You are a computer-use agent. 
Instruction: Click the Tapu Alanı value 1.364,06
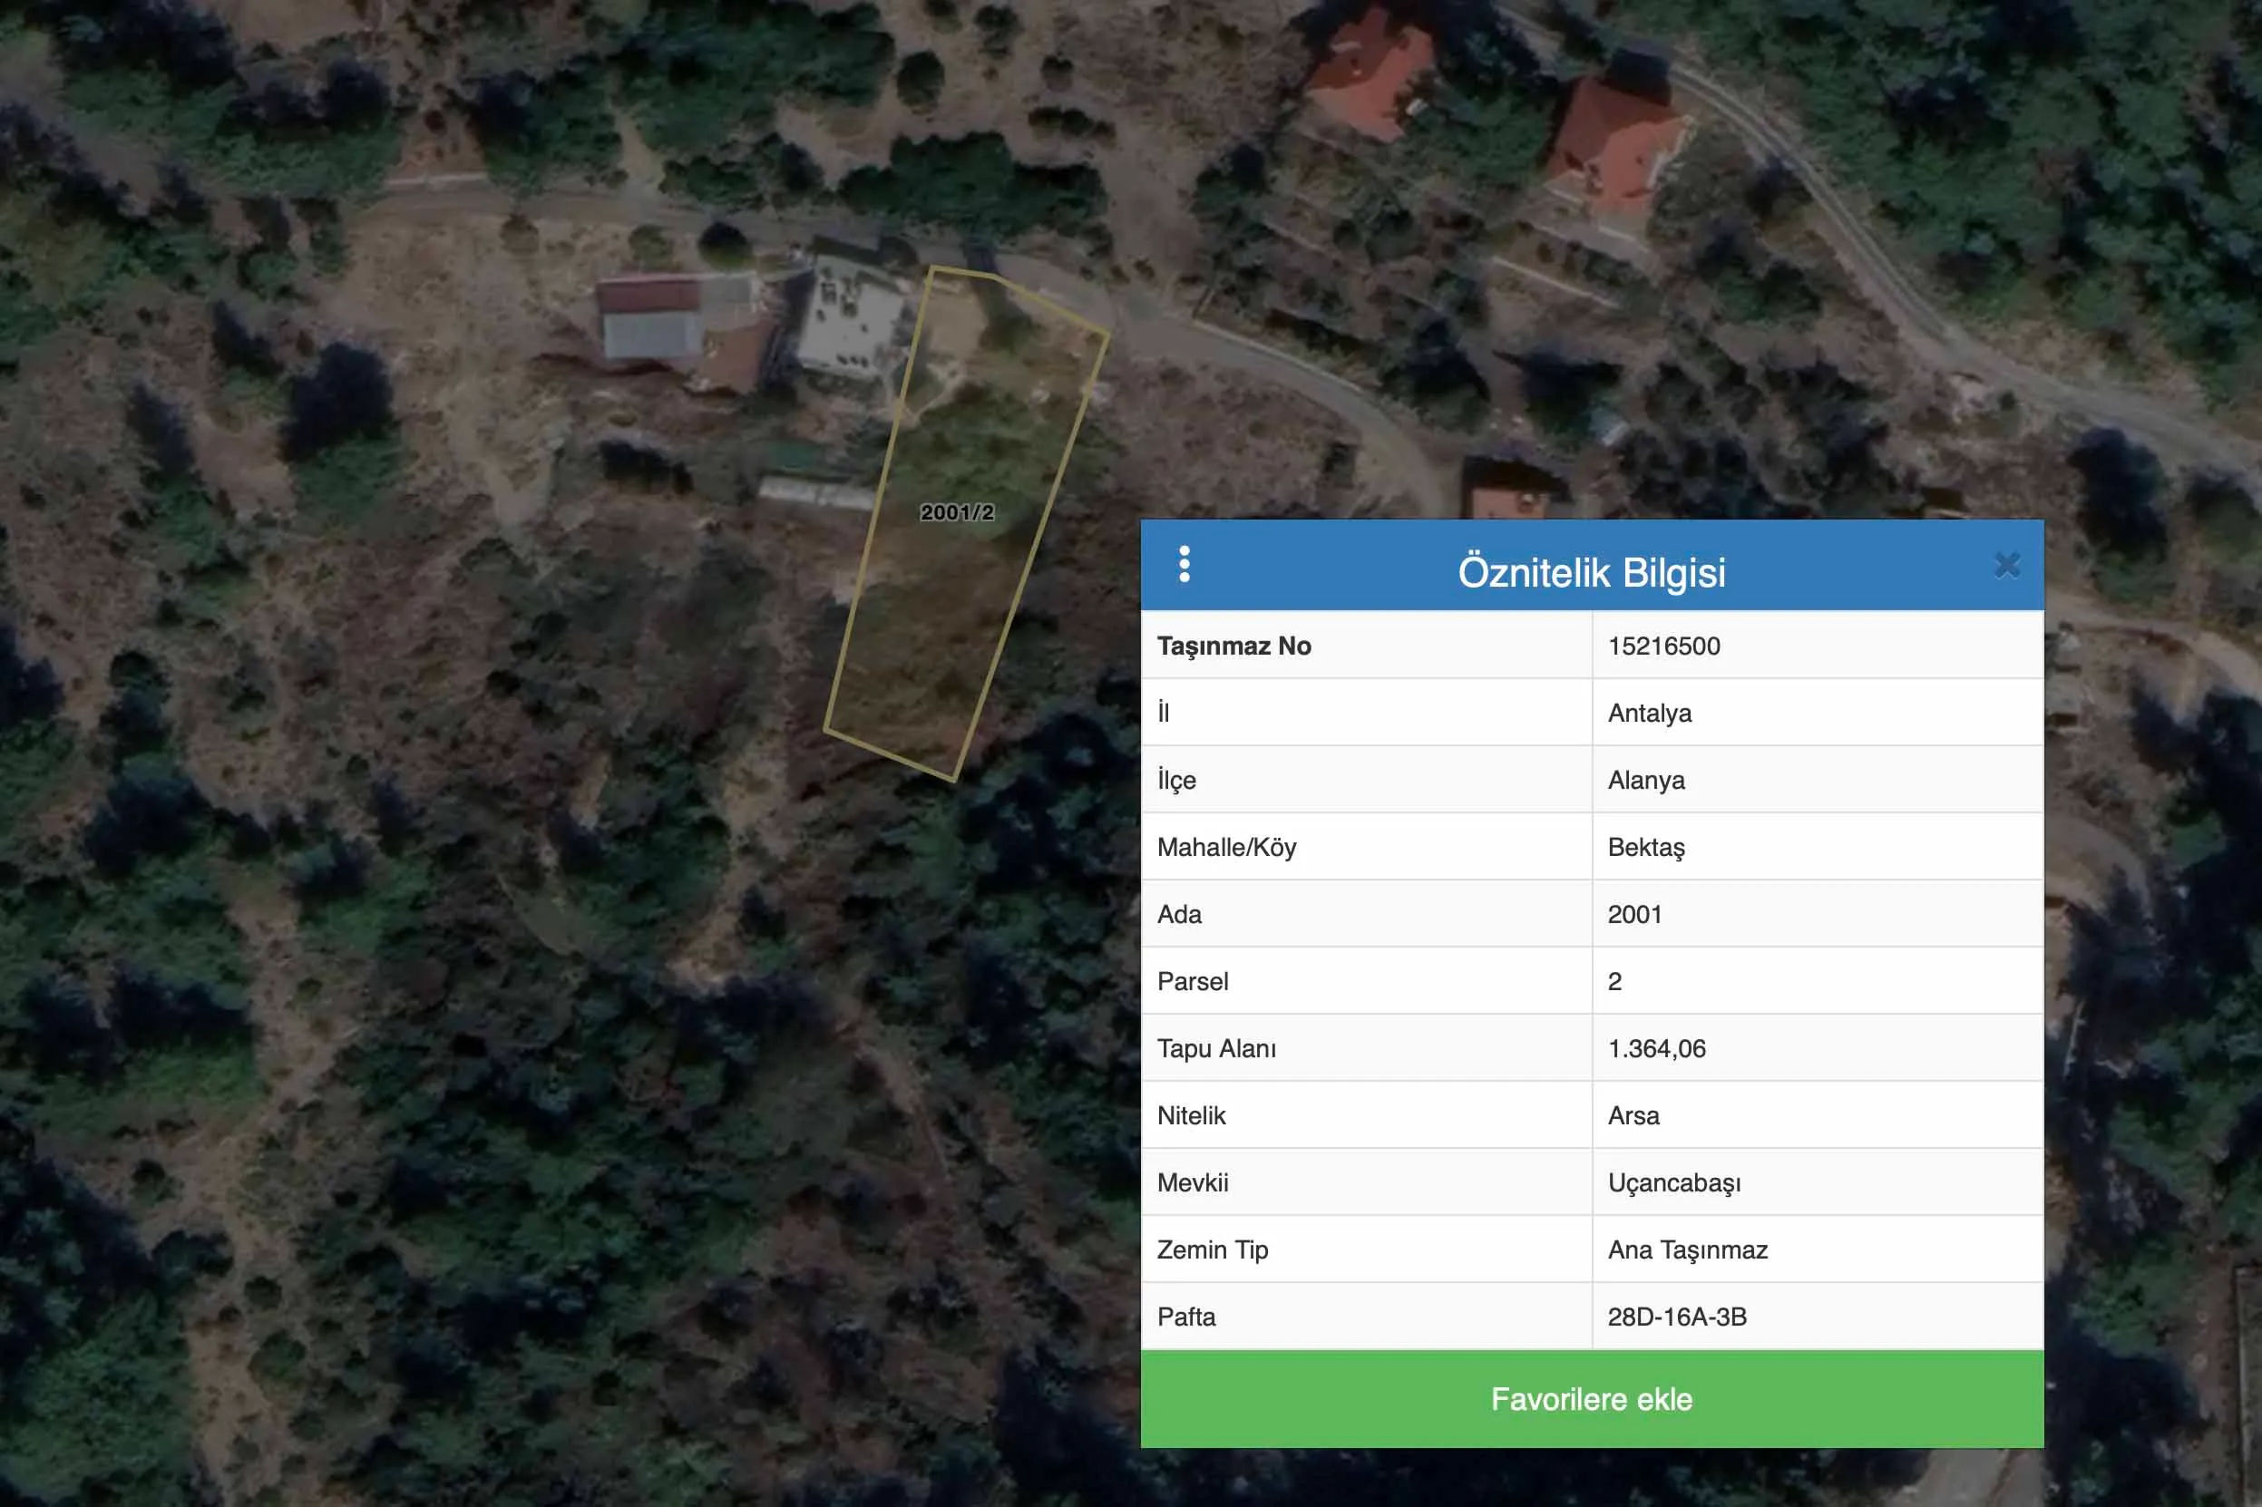[1656, 1048]
